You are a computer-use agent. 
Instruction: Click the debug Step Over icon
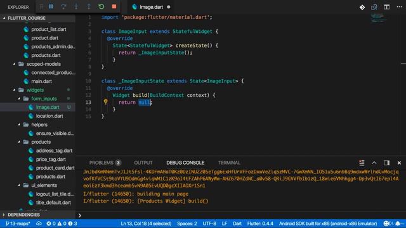63,7
